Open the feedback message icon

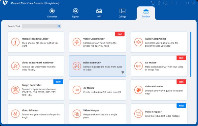(x=165, y=3)
